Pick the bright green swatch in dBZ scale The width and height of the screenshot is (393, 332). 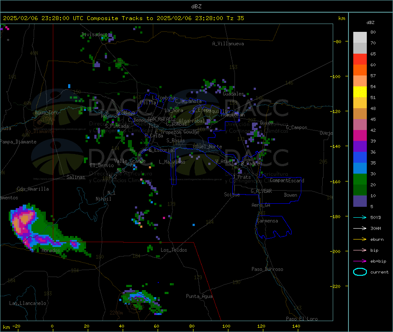(360, 179)
